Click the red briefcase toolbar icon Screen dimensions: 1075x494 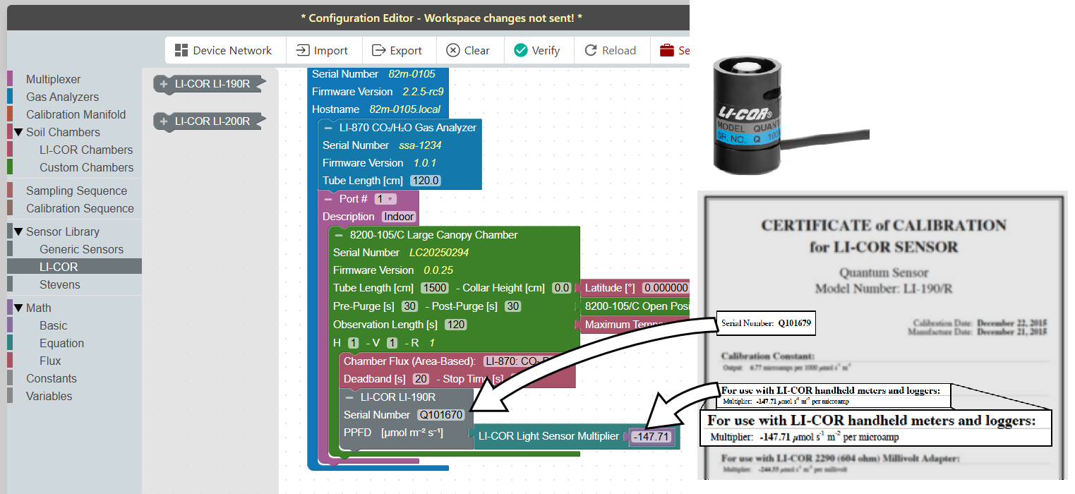[666, 50]
